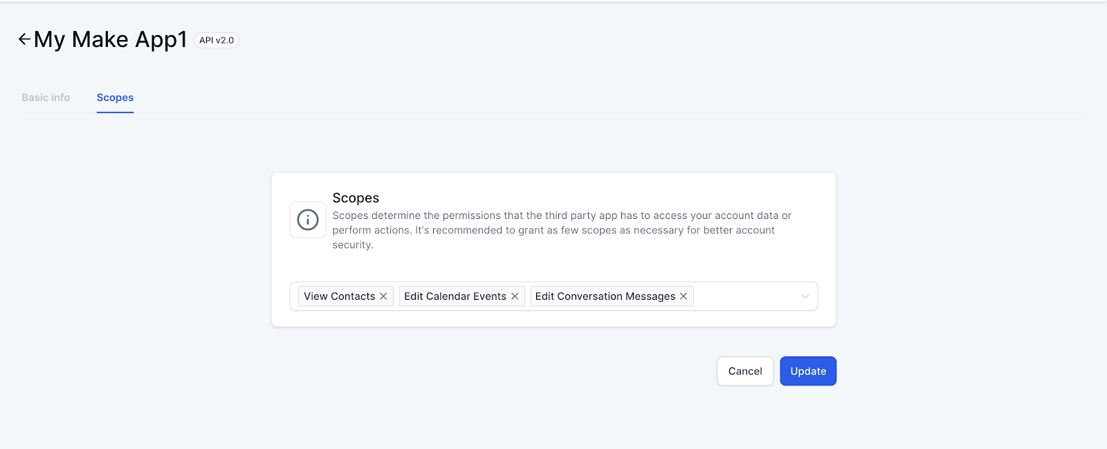This screenshot has height=449, width=1107.
Task: Click the My Make App1 title
Action: pos(111,39)
